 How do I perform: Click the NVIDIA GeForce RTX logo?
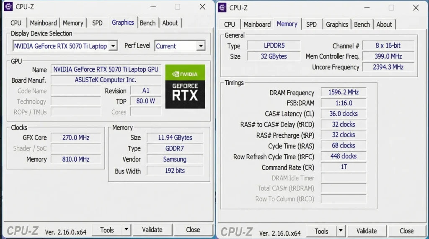185,86
